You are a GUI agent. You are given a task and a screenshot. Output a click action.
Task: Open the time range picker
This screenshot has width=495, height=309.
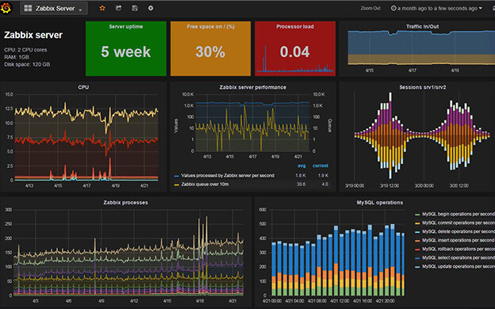click(436, 9)
